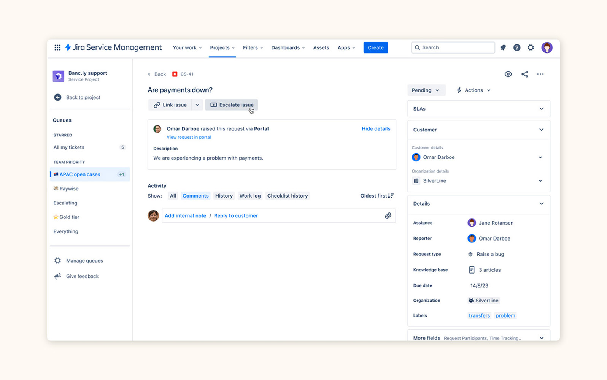607x380 pixels.
Task: Click the Oldest first sort icon
Action: [x=391, y=196]
